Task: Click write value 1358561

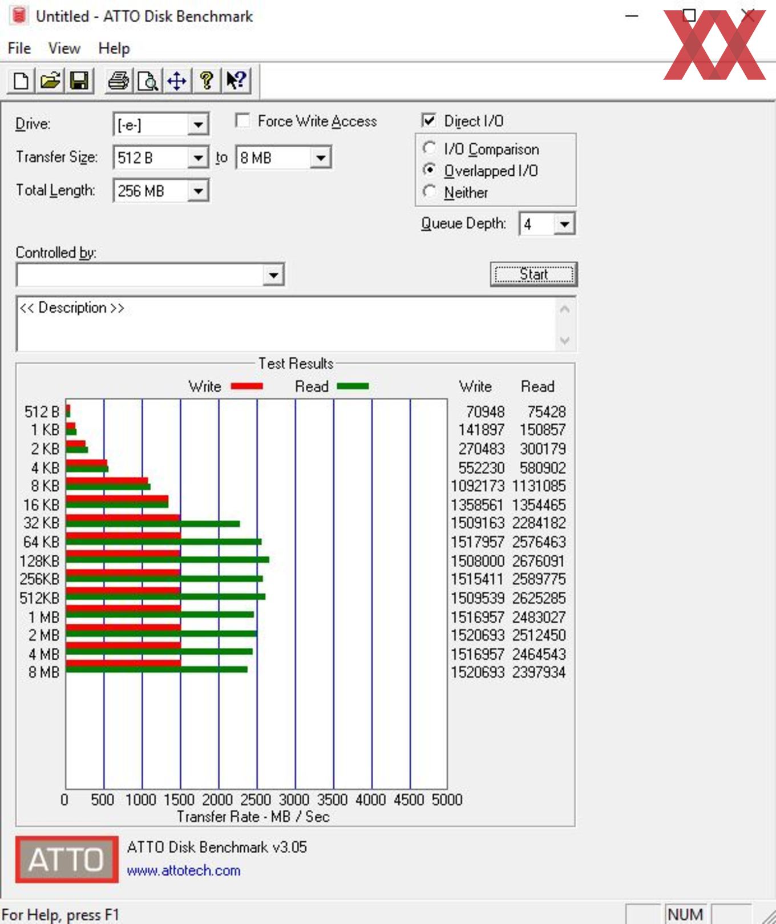Action: point(478,505)
